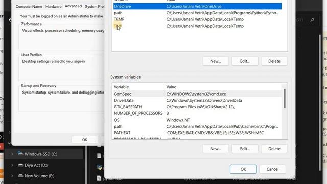The height and width of the screenshot is (184, 327).
Task: Select PATHEXT system variable row
Action: point(197,133)
